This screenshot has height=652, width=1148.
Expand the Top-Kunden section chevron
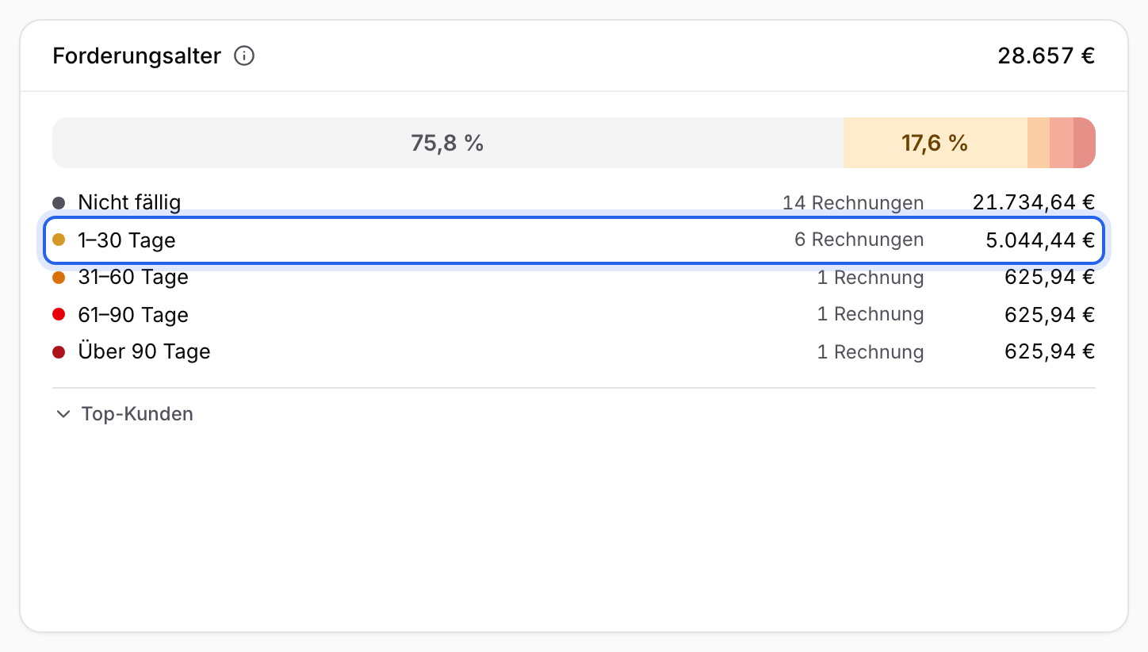63,414
